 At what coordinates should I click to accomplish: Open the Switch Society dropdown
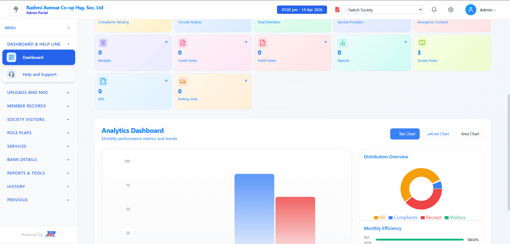point(384,10)
